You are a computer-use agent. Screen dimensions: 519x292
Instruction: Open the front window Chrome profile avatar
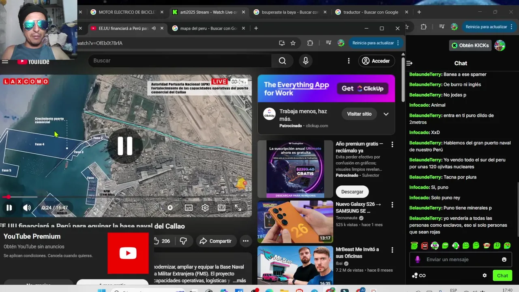[341, 43]
